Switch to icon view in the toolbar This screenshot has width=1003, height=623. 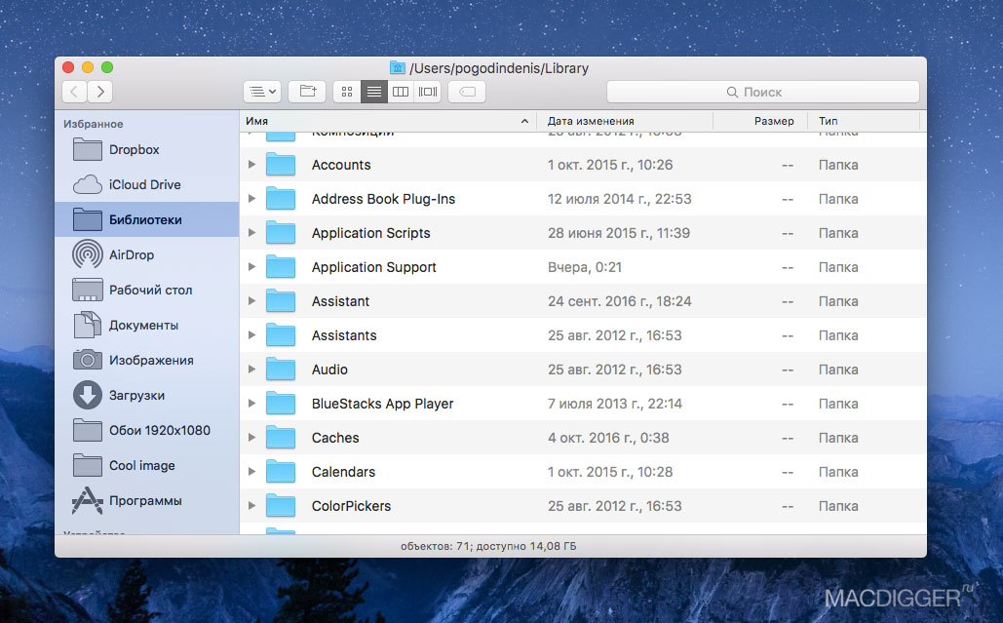coord(346,91)
